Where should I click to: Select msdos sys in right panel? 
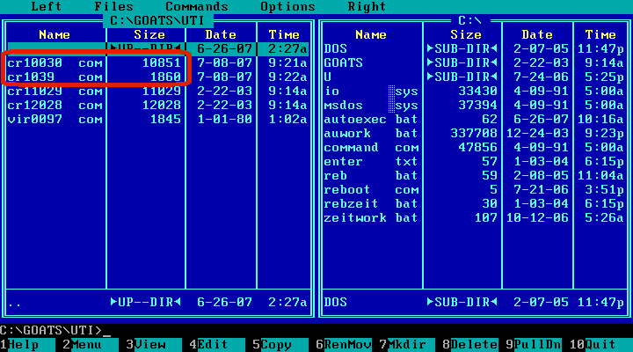coord(474,106)
